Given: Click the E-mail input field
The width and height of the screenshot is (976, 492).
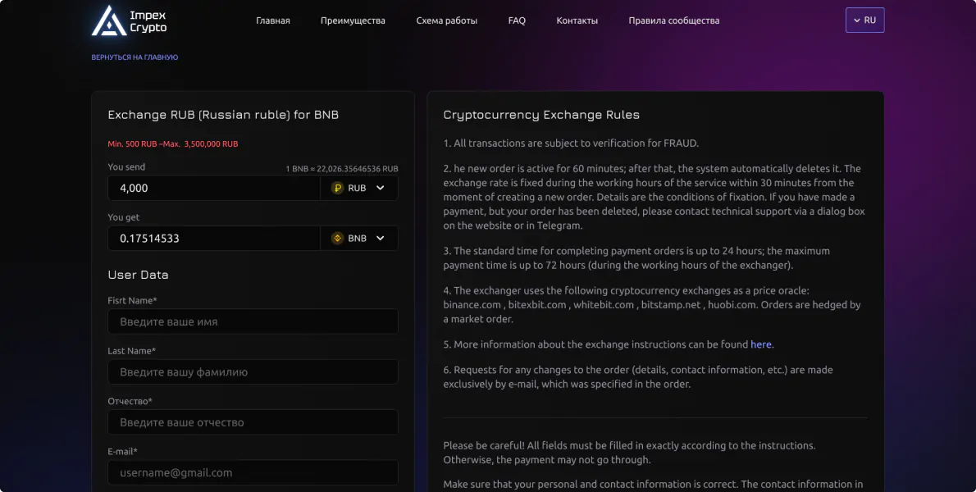Looking at the screenshot, I should point(253,472).
